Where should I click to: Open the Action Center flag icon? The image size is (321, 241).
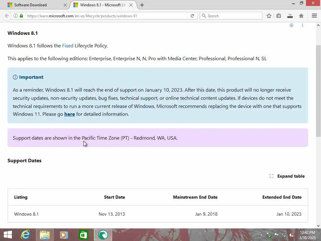[276, 235]
